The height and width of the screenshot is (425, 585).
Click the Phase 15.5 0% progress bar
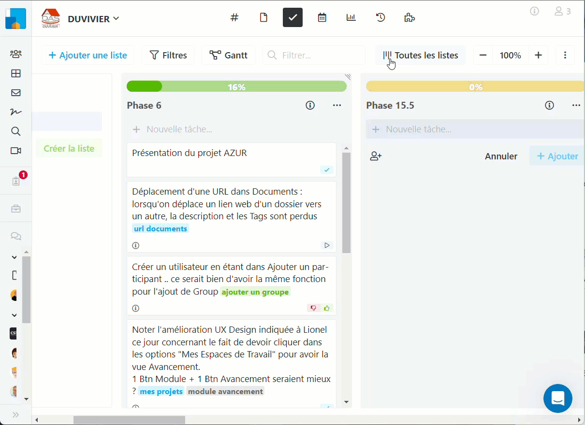[x=475, y=86]
